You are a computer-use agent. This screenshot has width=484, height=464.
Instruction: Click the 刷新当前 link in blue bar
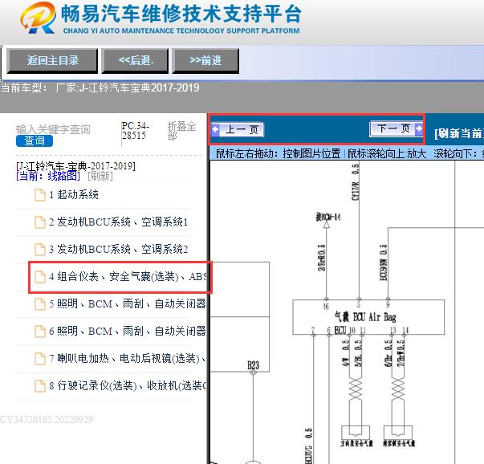click(x=459, y=134)
